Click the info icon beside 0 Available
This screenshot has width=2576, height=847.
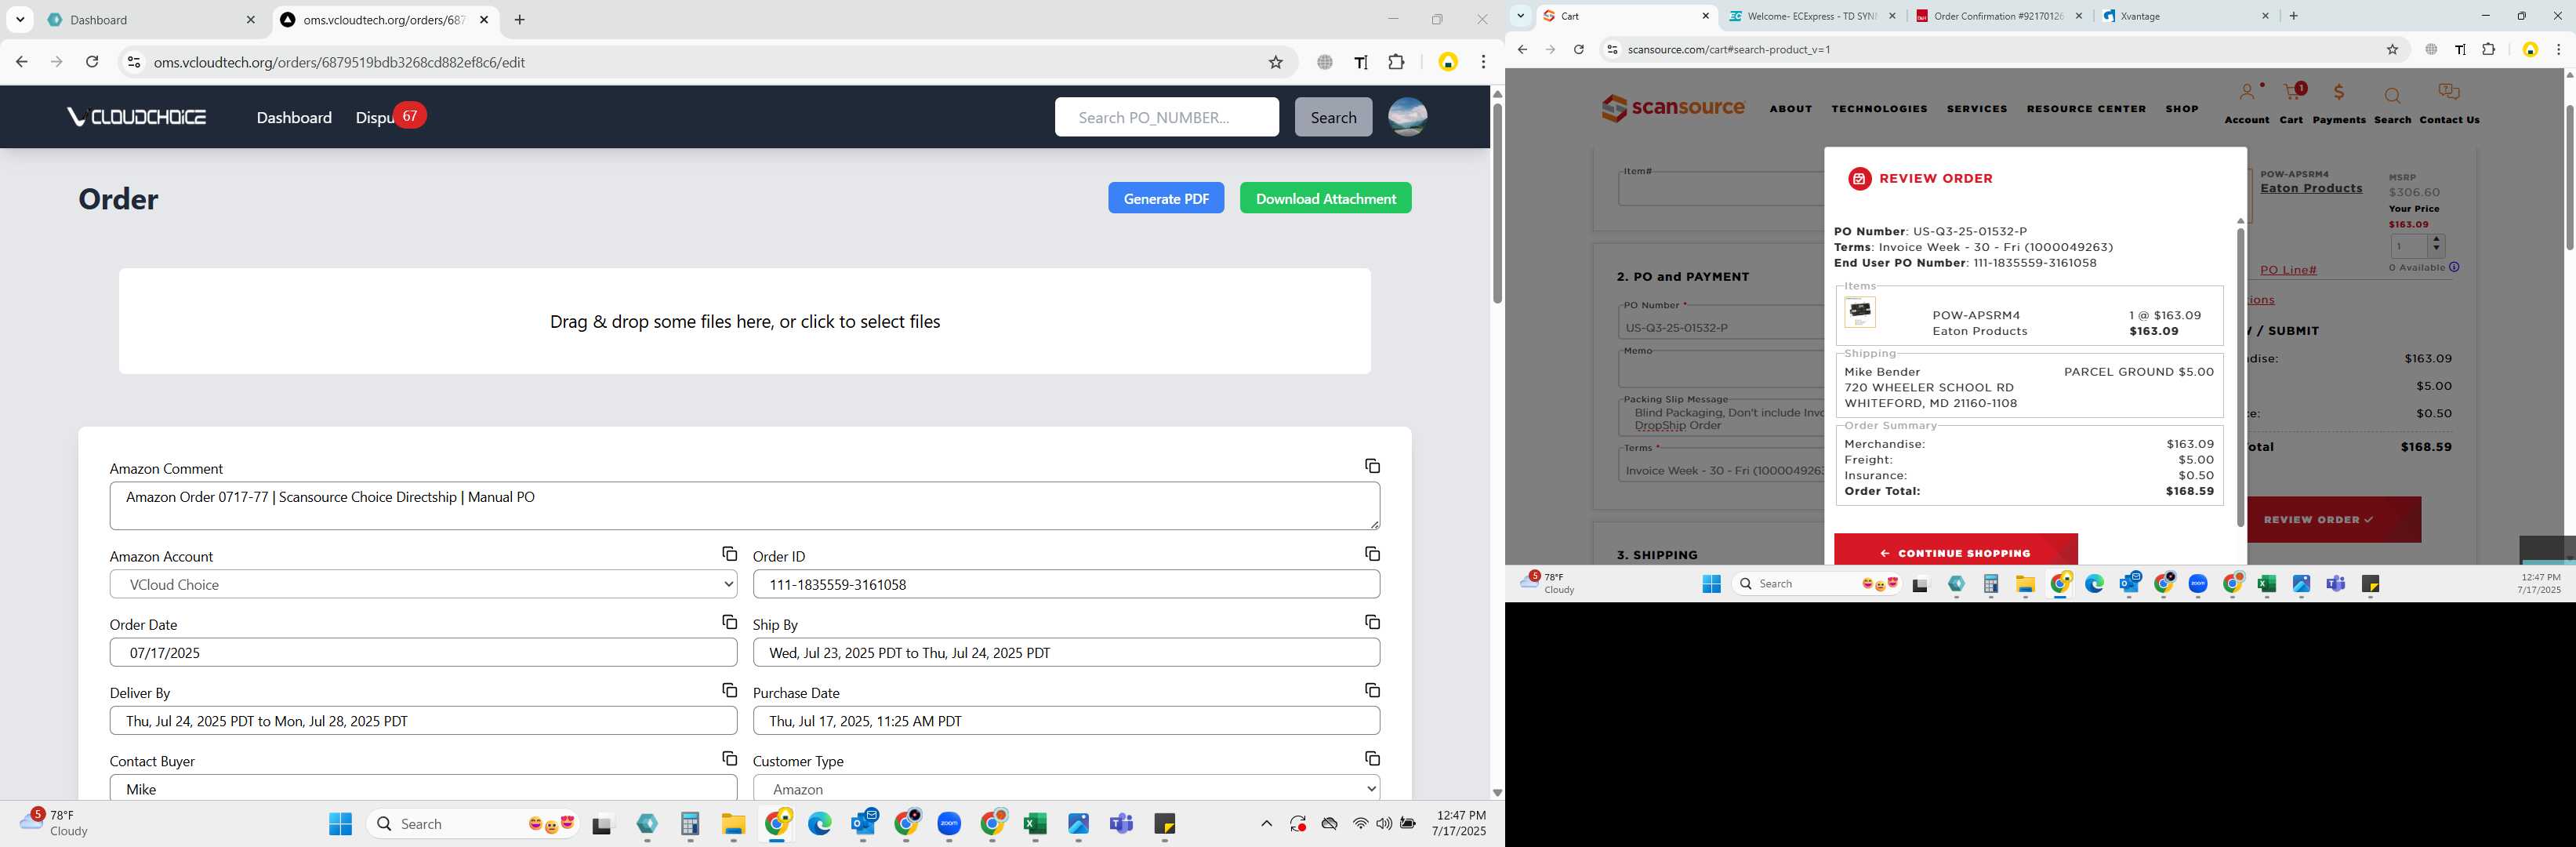2454,267
